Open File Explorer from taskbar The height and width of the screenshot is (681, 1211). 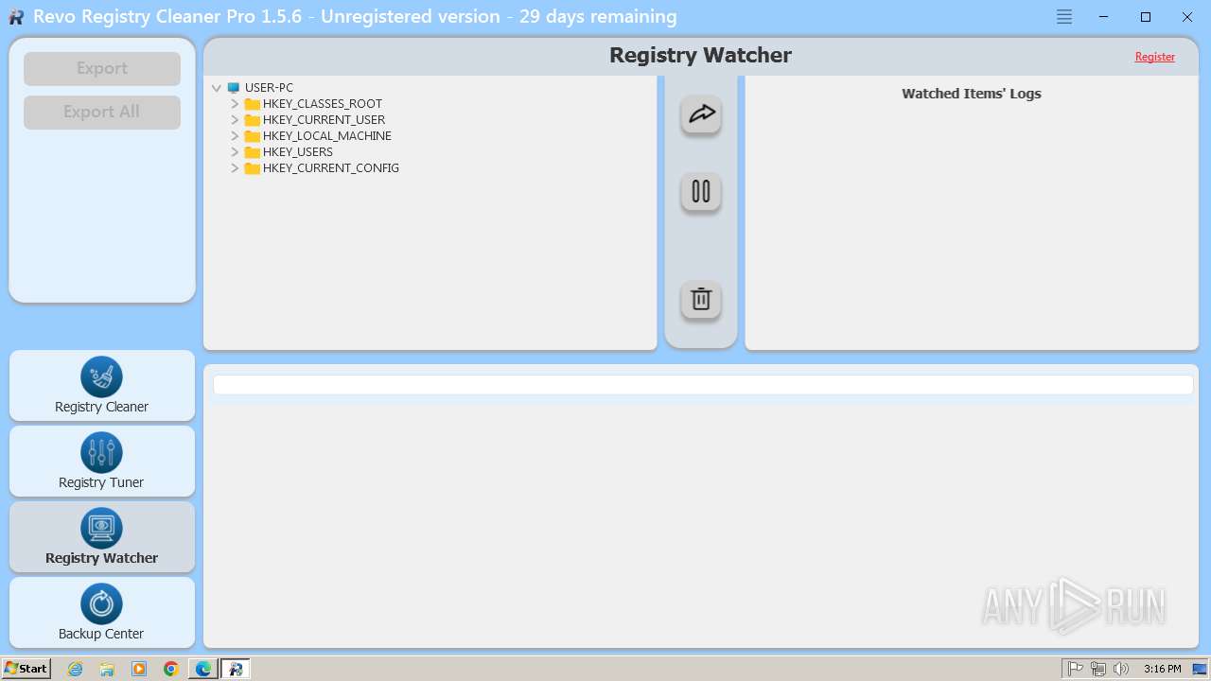(x=107, y=669)
